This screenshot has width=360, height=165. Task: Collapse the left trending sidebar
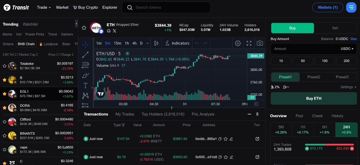[x=76, y=23]
